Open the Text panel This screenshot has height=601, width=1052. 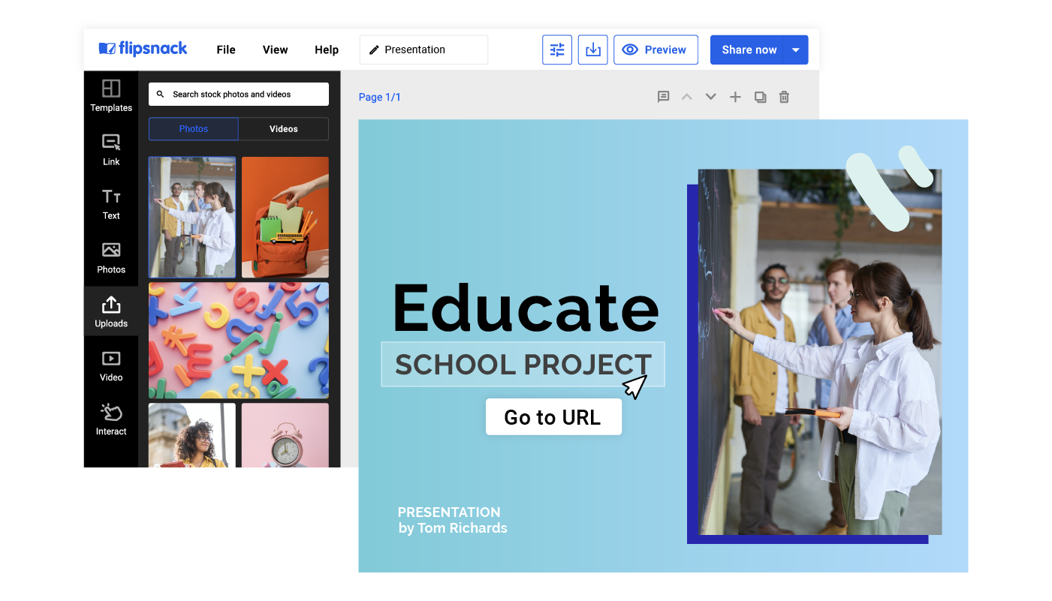(x=110, y=203)
